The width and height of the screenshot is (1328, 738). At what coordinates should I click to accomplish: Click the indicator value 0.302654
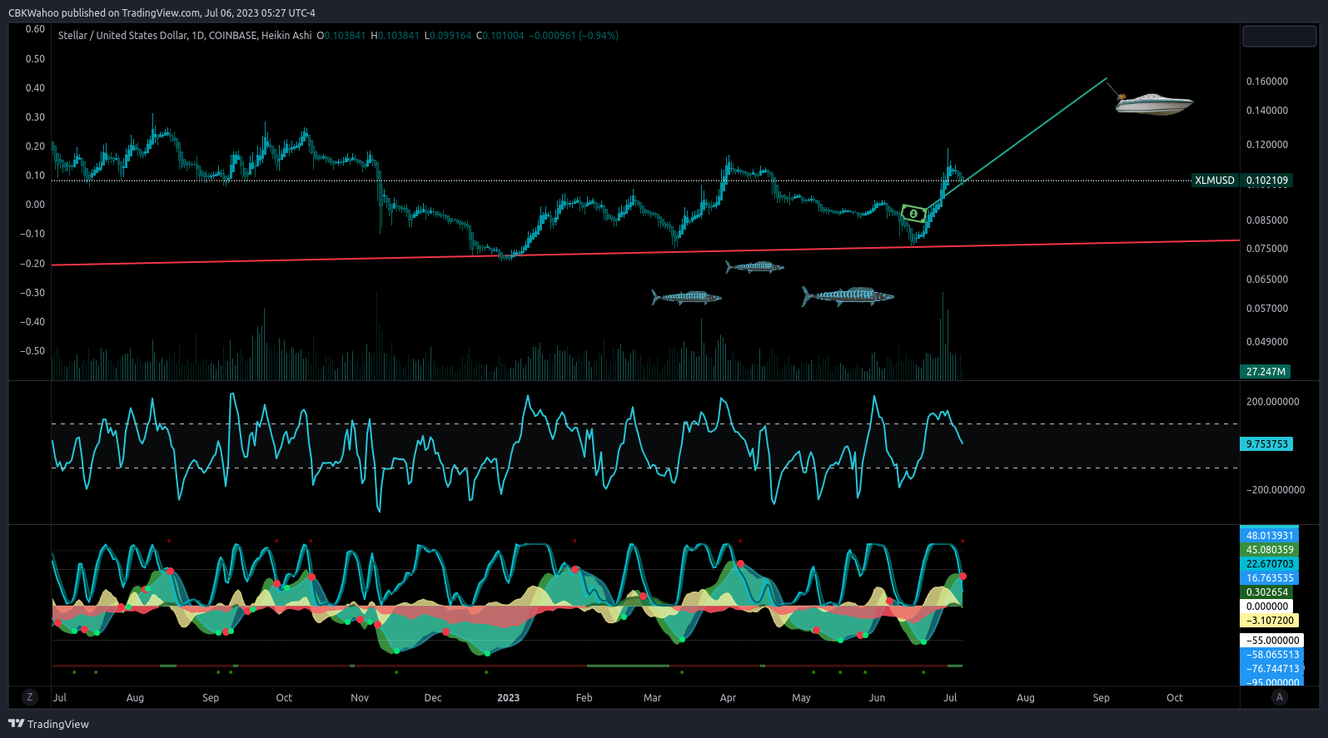point(1267,592)
